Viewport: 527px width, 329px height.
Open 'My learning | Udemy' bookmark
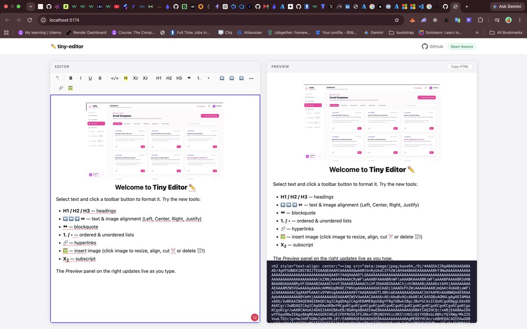40,32
